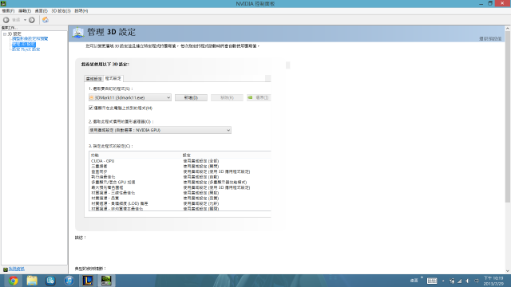Open the 桌面 menu
The image size is (511, 287).
(41, 10)
